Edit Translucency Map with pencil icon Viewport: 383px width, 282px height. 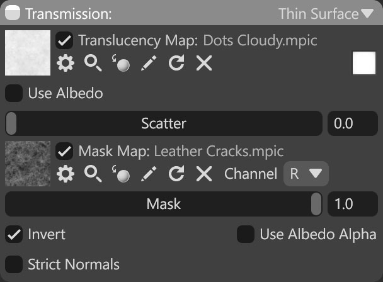149,63
